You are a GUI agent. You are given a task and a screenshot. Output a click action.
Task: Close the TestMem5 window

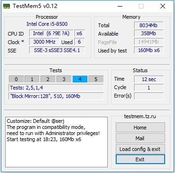tap(163, 6)
